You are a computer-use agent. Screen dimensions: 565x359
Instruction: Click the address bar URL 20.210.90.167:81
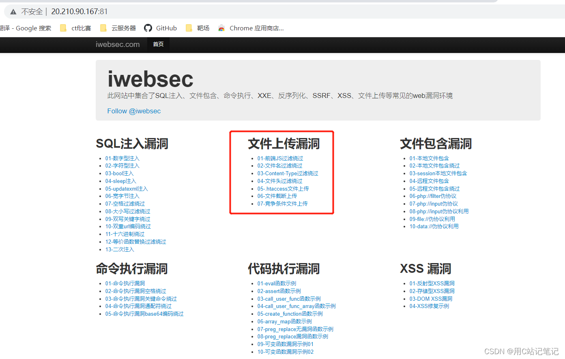tap(79, 11)
